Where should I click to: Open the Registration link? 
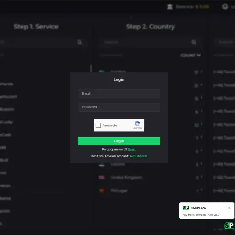[139, 156]
